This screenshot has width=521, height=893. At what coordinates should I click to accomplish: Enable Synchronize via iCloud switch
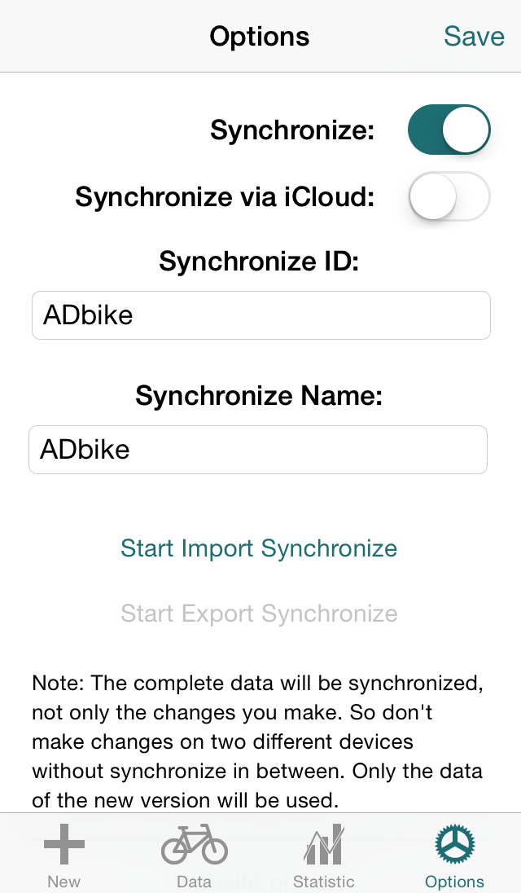pos(449,196)
